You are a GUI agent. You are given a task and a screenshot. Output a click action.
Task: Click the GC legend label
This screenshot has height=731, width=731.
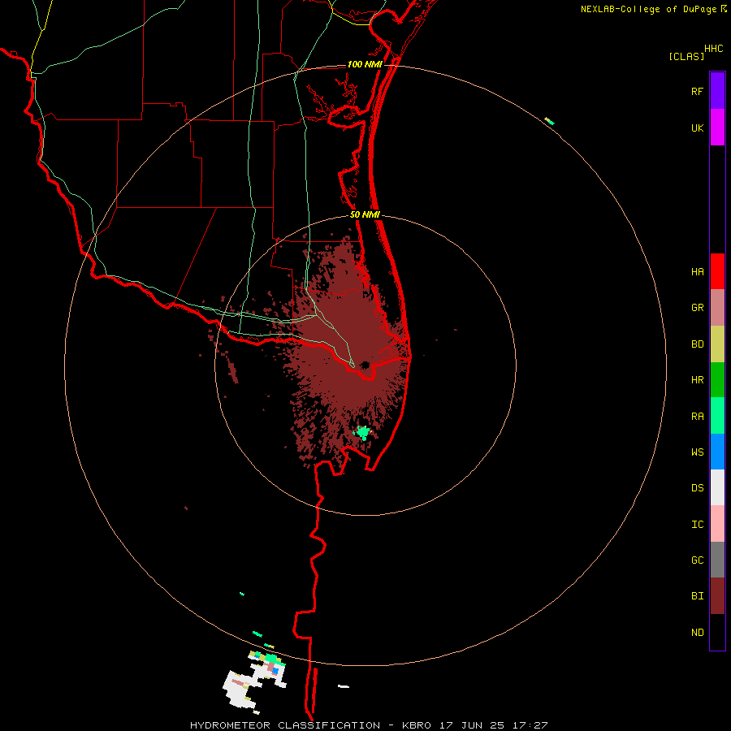697,560
